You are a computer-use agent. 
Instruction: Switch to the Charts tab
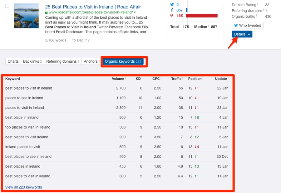click(x=13, y=61)
